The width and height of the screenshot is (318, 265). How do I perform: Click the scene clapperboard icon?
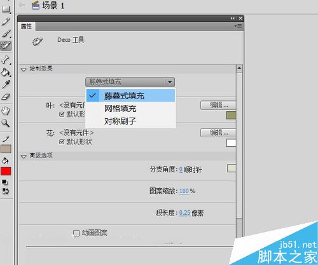tap(36, 6)
